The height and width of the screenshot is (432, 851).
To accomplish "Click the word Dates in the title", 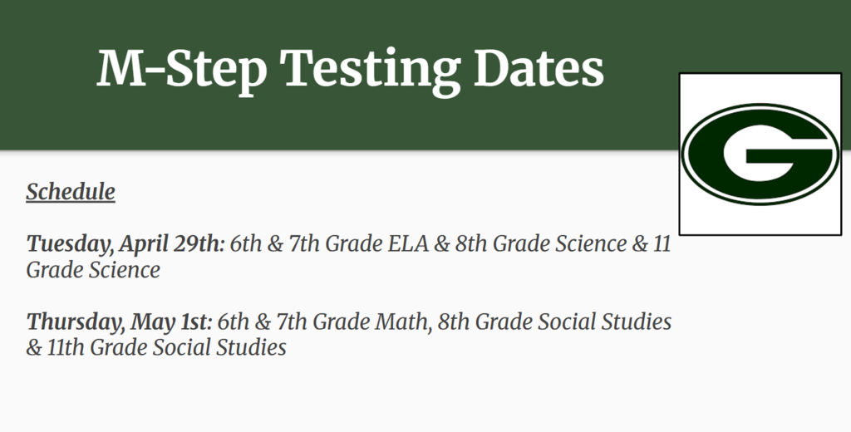I will [539, 68].
